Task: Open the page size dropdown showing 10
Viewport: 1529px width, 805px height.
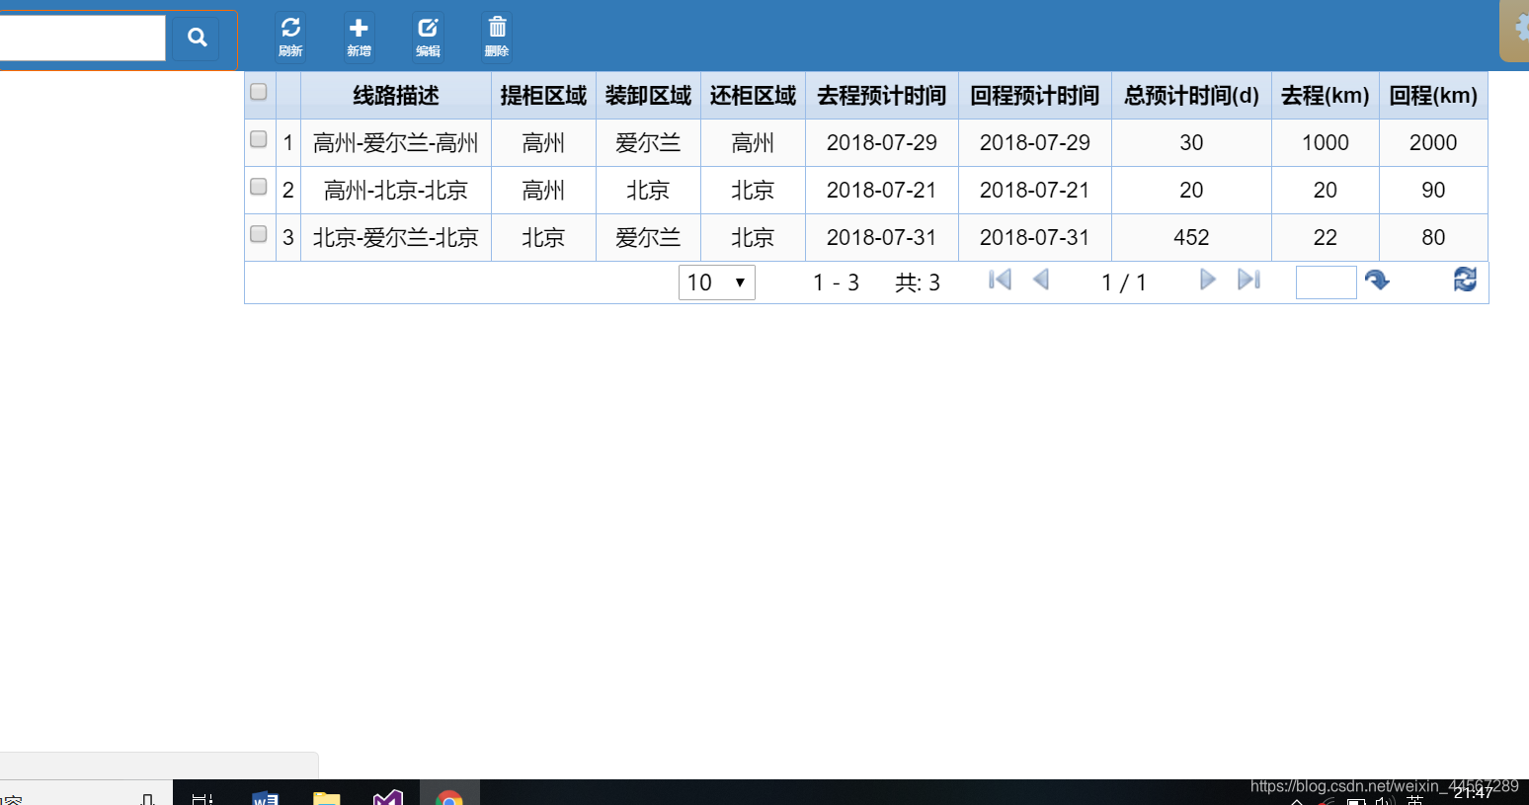Action: [x=717, y=282]
